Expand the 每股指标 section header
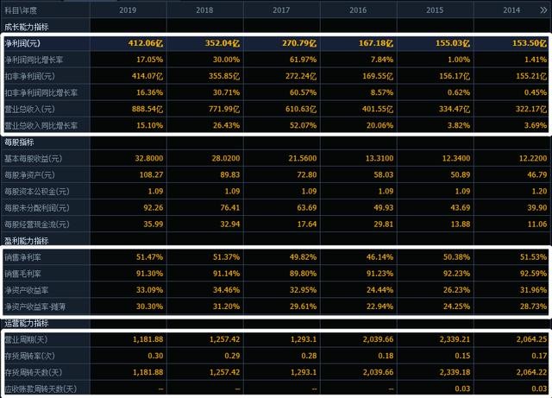This screenshot has width=552, height=398. [x=21, y=142]
